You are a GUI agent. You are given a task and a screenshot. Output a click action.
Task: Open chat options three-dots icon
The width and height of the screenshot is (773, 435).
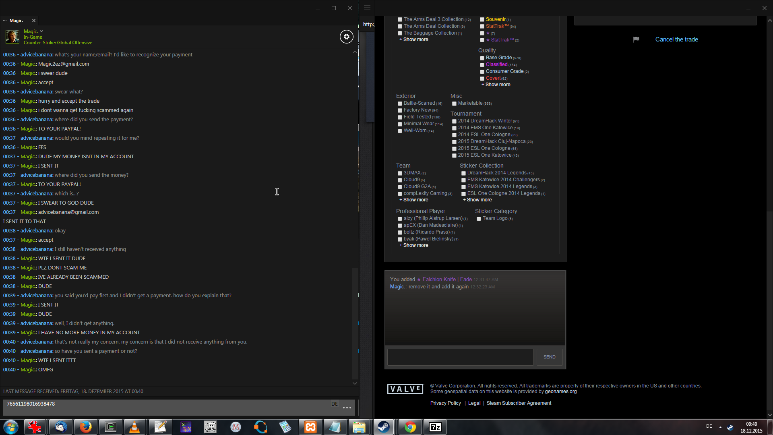(347, 408)
